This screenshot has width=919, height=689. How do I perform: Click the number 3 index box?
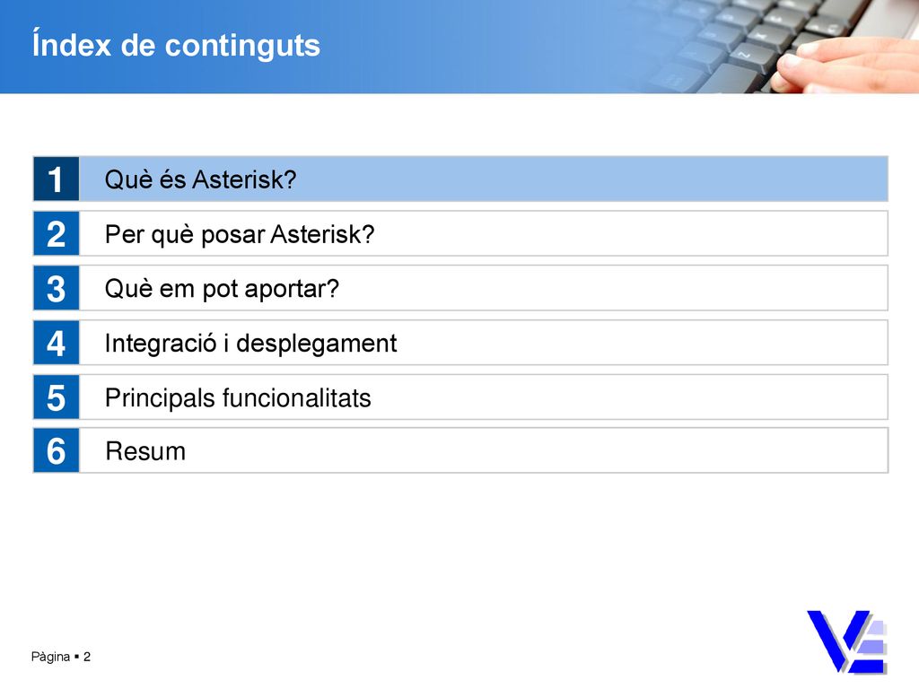pos(57,288)
